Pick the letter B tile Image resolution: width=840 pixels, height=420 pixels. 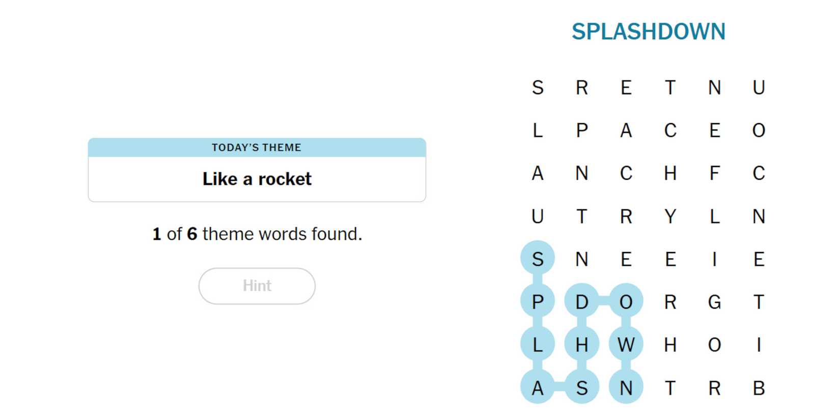coord(759,388)
